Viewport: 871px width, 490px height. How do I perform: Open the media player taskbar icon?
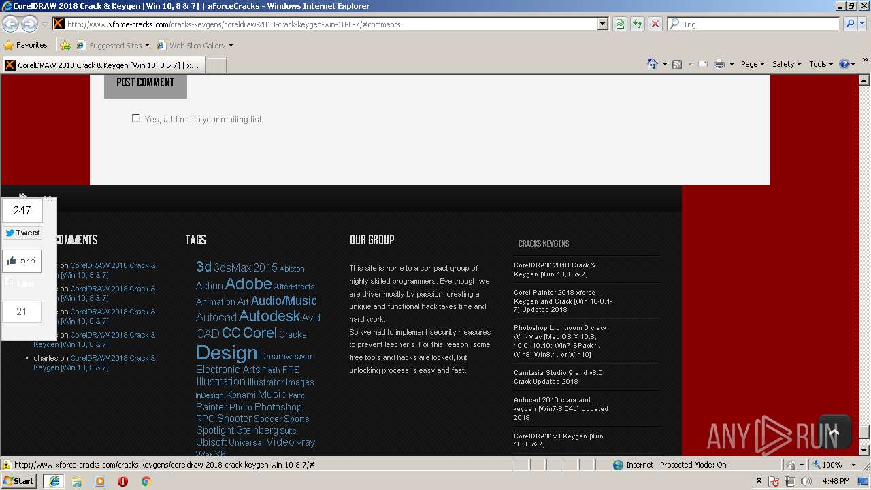click(100, 481)
